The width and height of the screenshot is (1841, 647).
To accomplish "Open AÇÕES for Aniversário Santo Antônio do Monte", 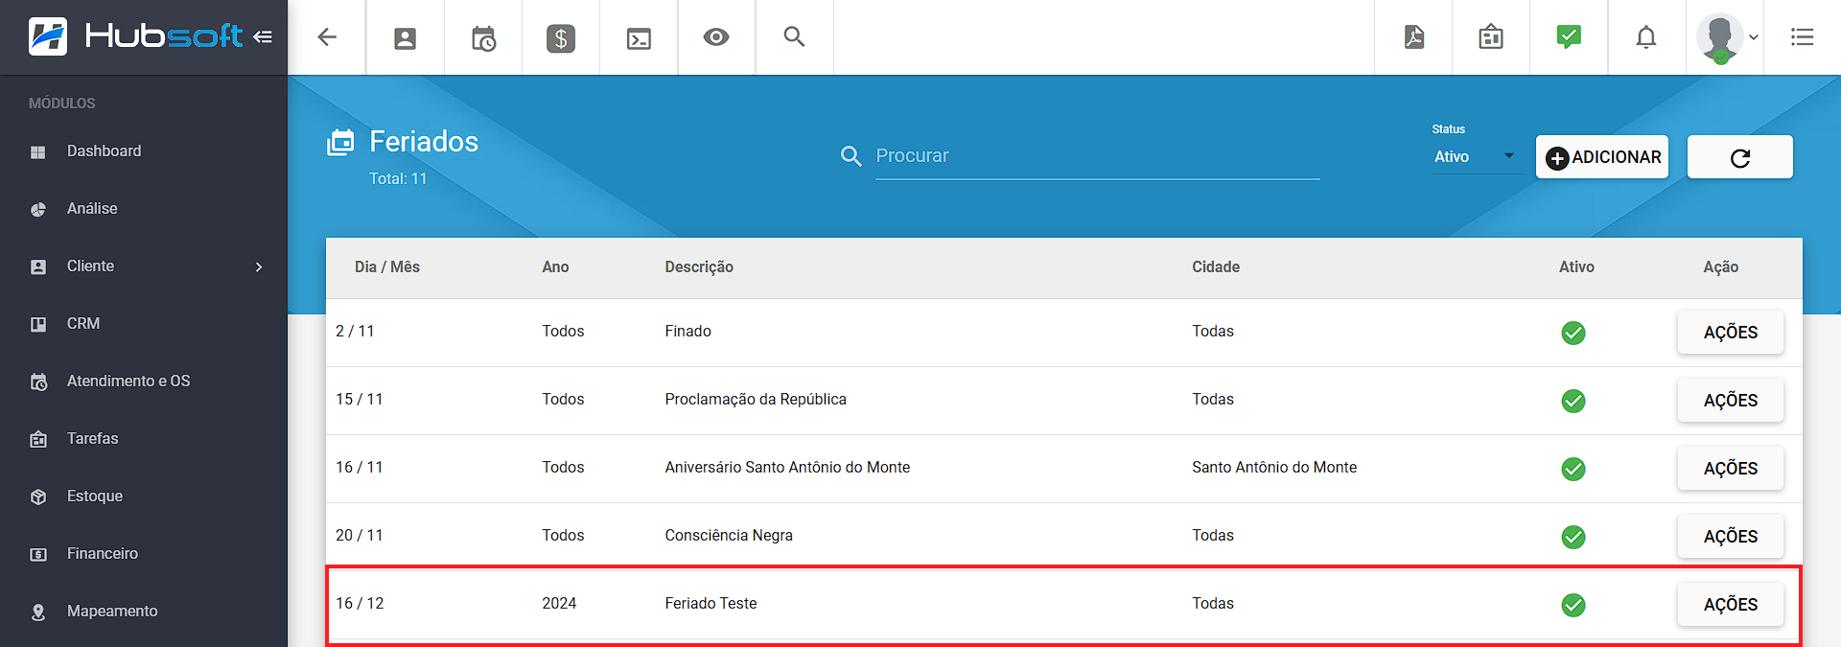I will pos(1731,469).
